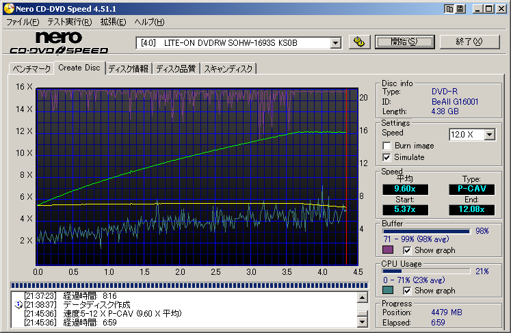Screen dimensions: 511x333
Task: Click the CPU Usage level bar
Action: click(427, 271)
